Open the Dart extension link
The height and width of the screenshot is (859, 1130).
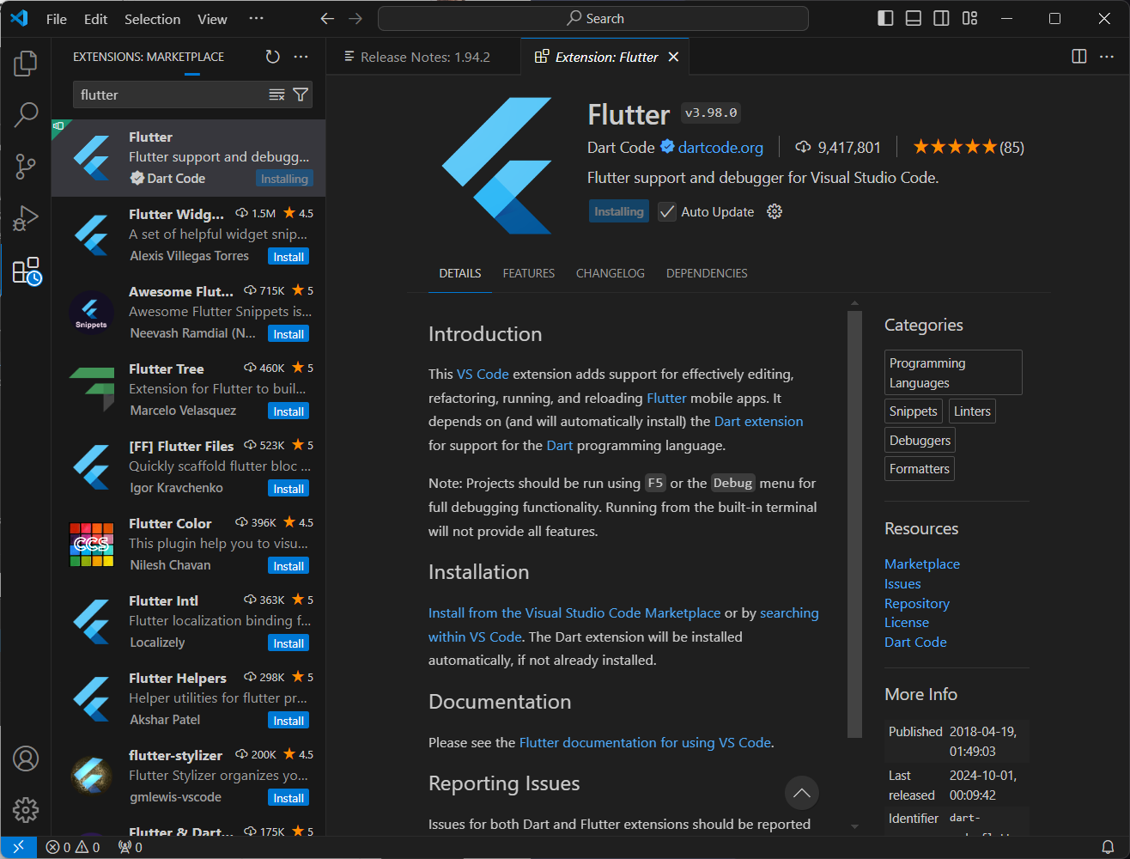(759, 421)
